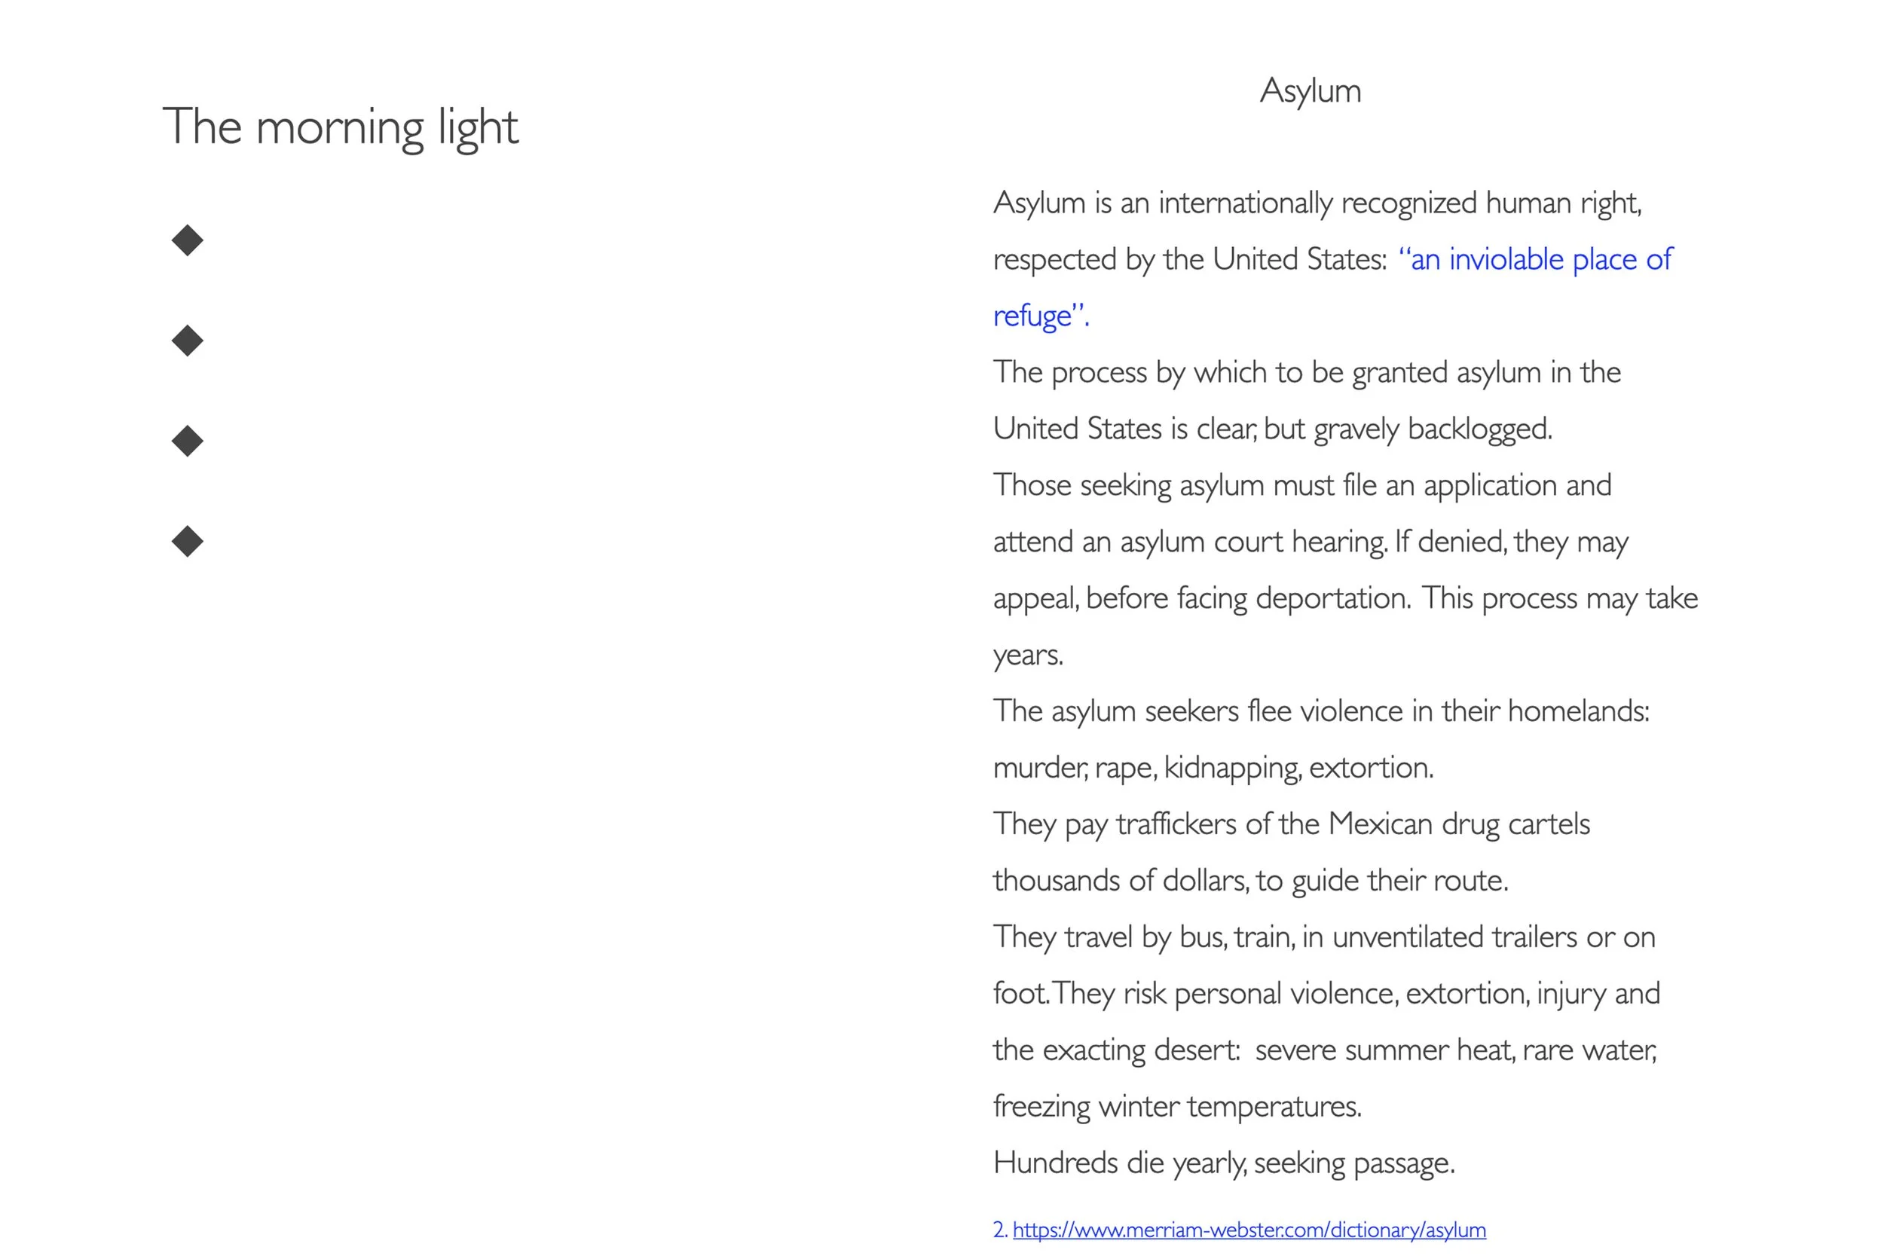Click the line "They pay traffickers of the Mexican"
Screen dimensions: 1884x1256
pos(1291,824)
